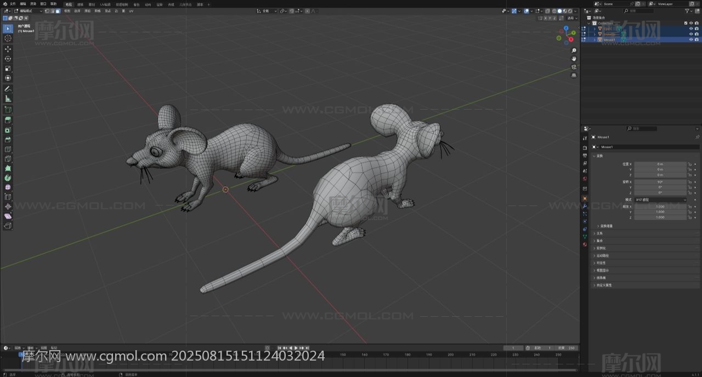
Task: Select the Scale tool
Action: (x=8, y=68)
